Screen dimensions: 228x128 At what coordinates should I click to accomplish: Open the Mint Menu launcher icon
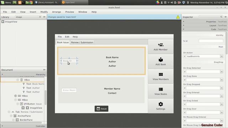coord(2,2)
